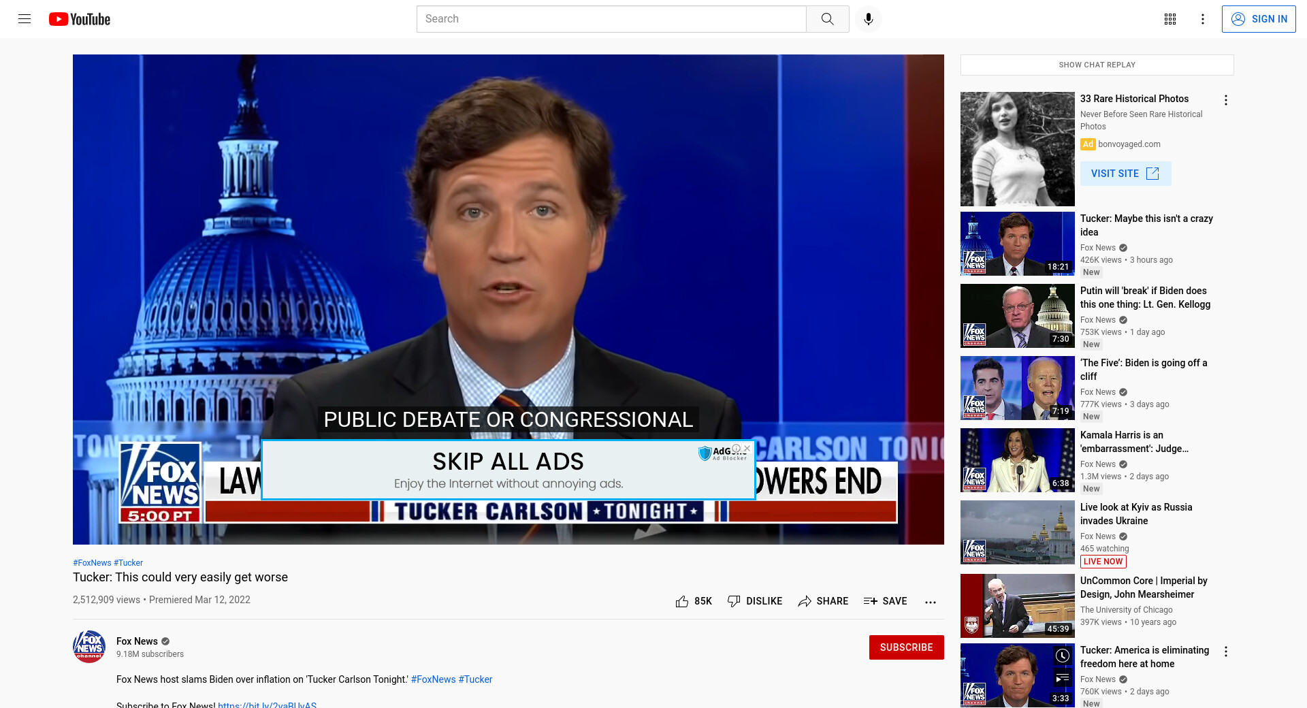Click The University of Chicago channel name
The height and width of the screenshot is (708, 1307).
(1126, 610)
